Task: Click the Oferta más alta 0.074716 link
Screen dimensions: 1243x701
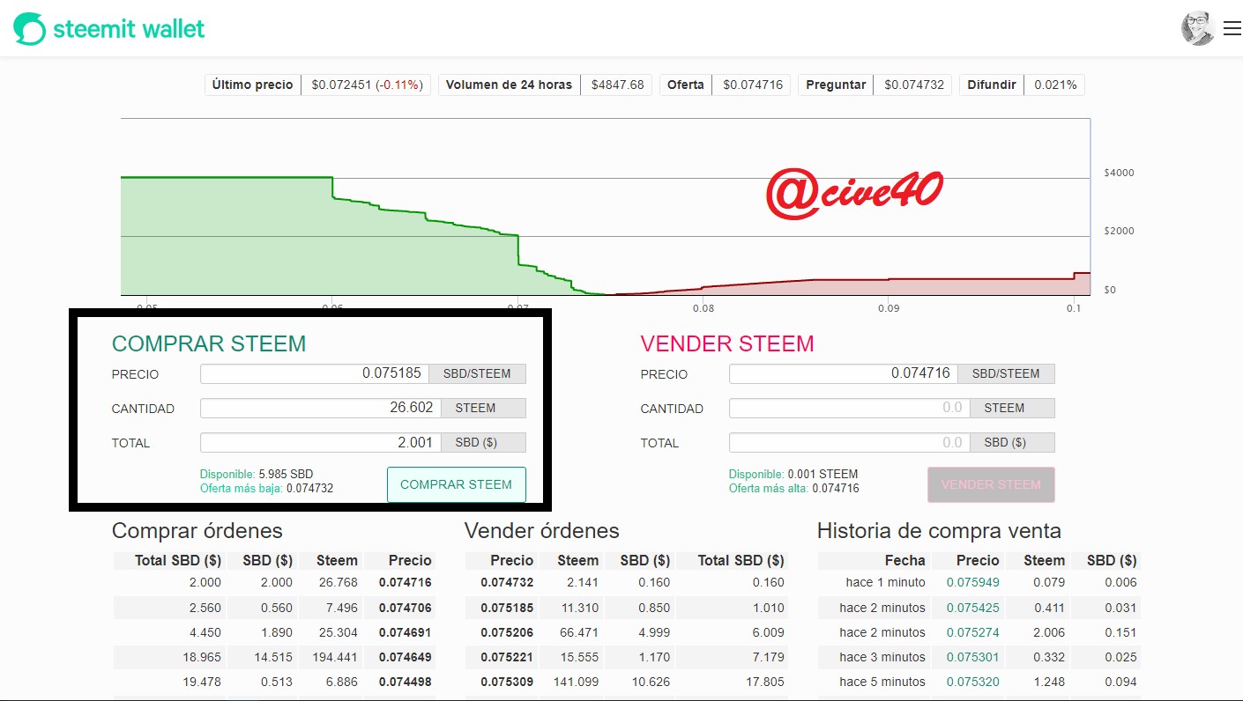Action: 793,488
